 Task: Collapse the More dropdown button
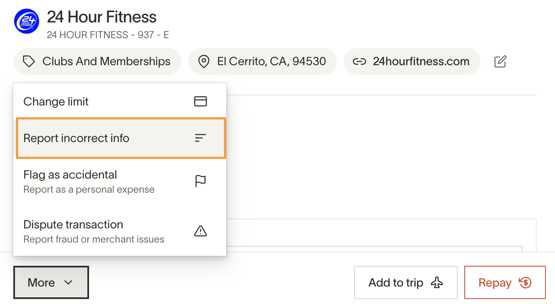pyautogui.click(x=51, y=283)
